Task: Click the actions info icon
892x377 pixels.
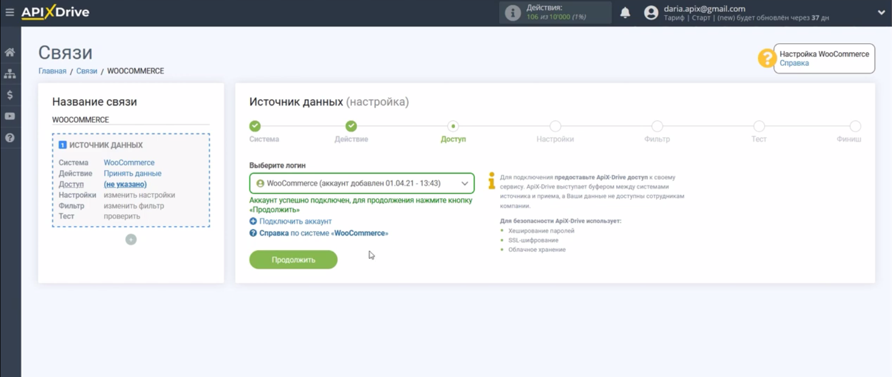Action: click(513, 13)
